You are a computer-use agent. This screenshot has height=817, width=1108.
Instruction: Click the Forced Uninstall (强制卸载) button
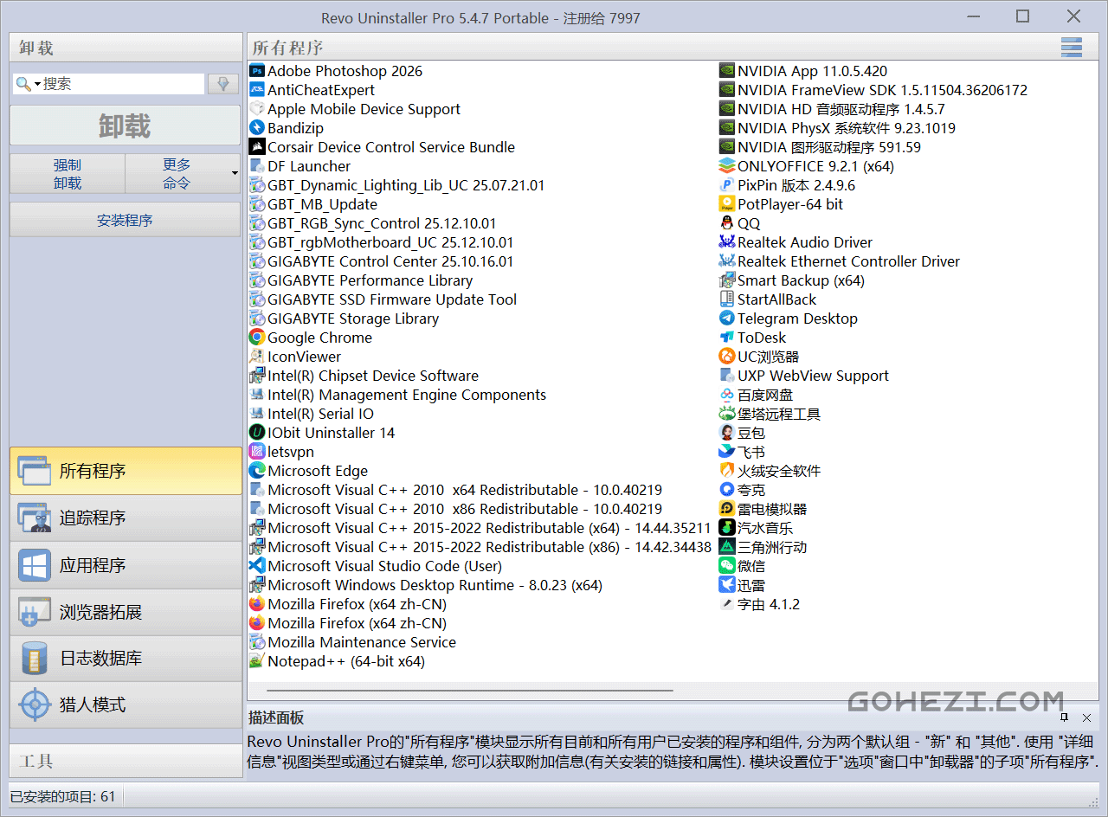68,173
